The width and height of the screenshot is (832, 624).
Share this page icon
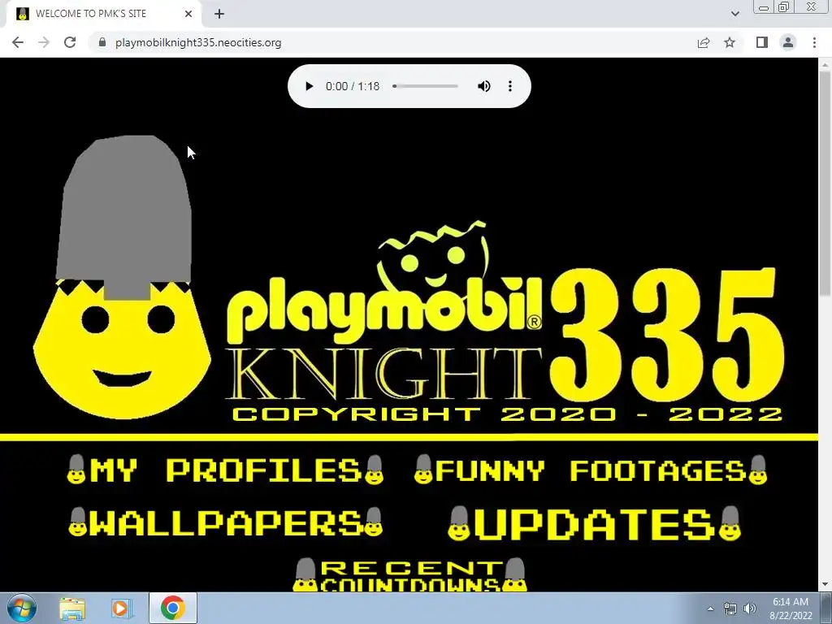(704, 42)
